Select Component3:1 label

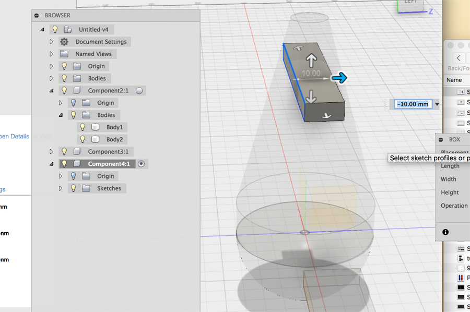108,152
